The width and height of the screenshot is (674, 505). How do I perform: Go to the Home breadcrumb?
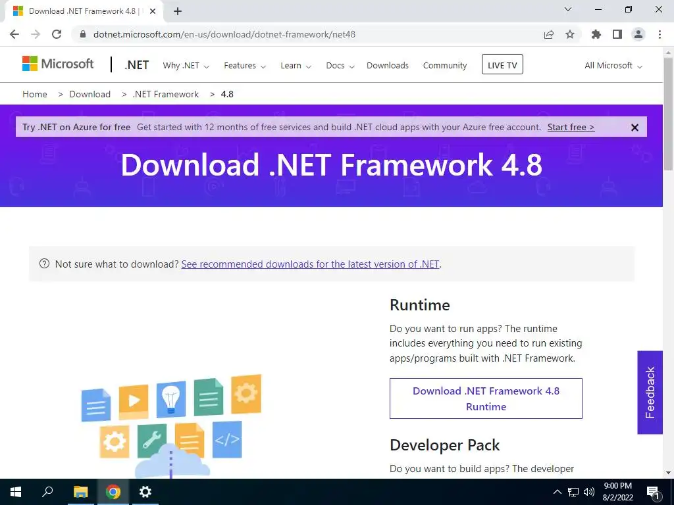click(x=35, y=94)
